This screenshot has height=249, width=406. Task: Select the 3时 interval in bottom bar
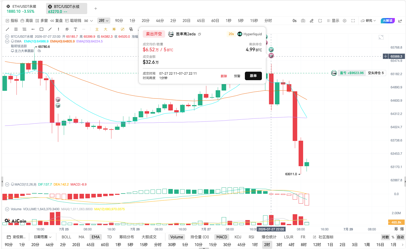pyautogui.click(x=279, y=245)
